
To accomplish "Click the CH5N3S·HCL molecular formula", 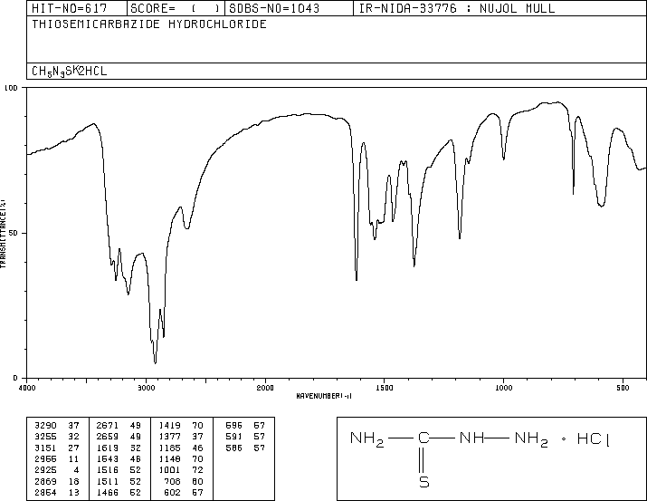I will (70, 71).
